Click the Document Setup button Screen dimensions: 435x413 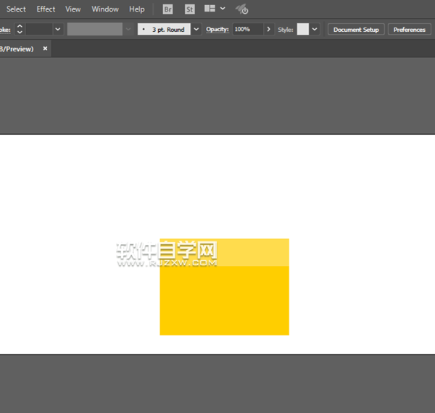[356, 30]
